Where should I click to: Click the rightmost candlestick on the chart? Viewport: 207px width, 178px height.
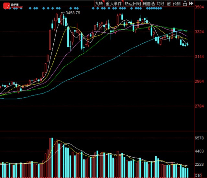pyautogui.click(x=187, y=44)
